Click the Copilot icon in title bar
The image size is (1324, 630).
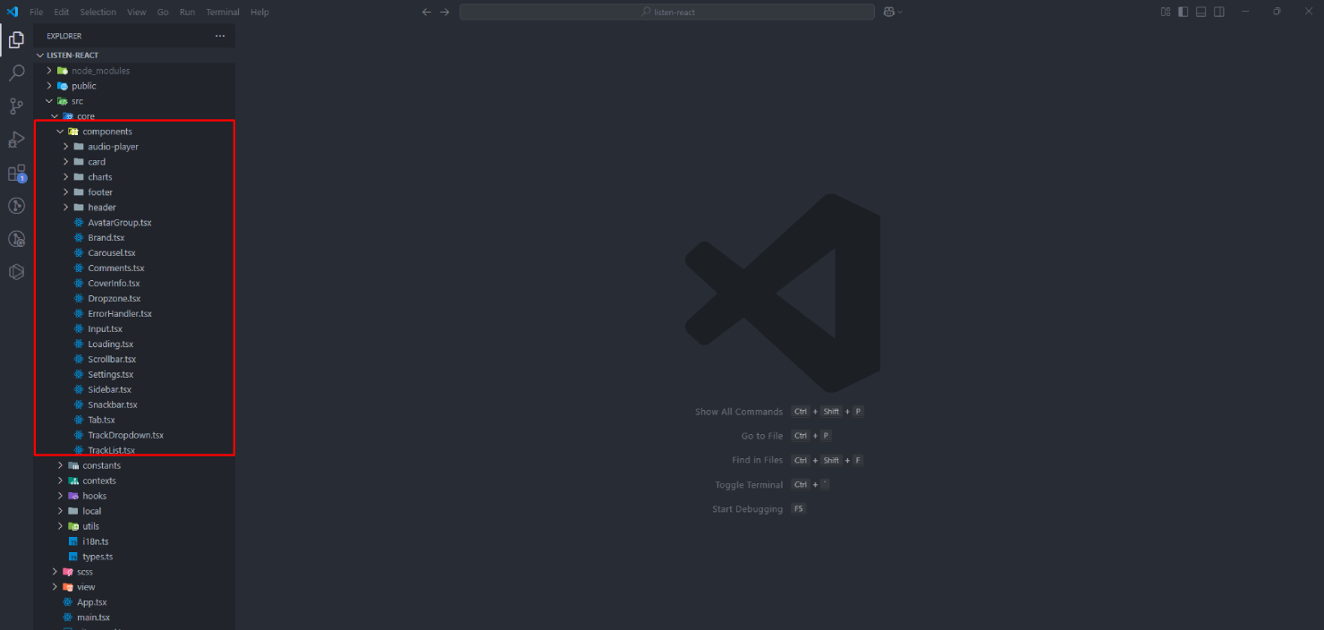pos(889,12)
